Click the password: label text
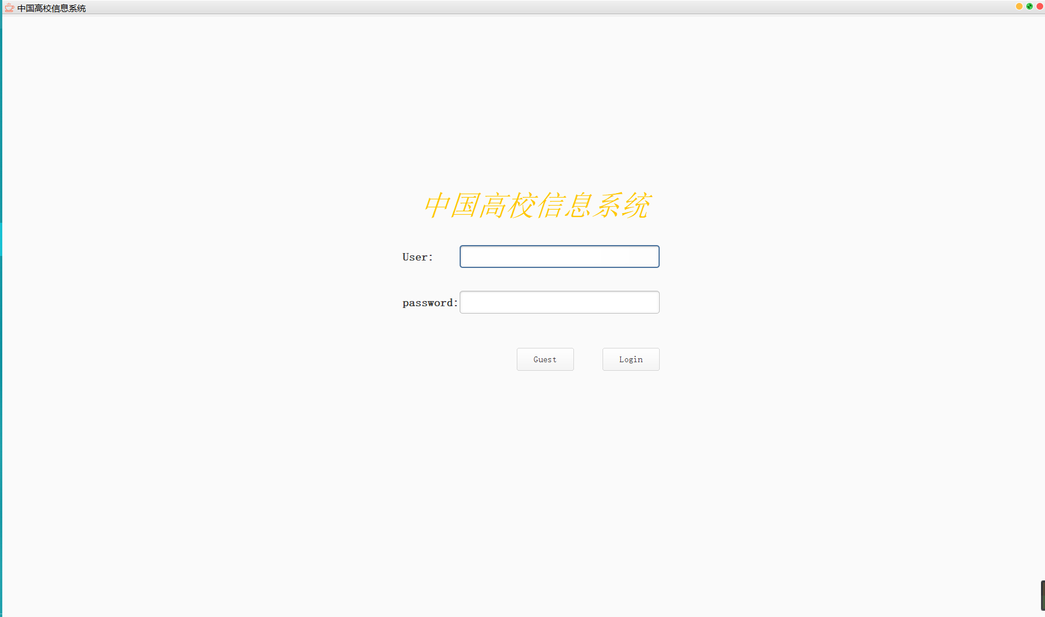This screenshot has width=1045, height=617. point(429,302)
